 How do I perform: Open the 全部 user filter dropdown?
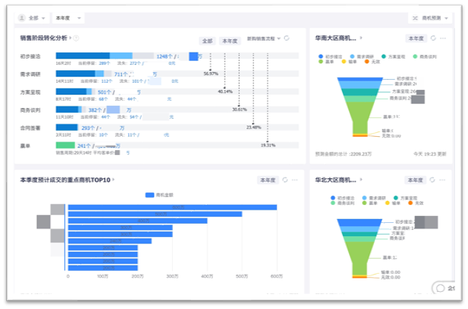31,18
